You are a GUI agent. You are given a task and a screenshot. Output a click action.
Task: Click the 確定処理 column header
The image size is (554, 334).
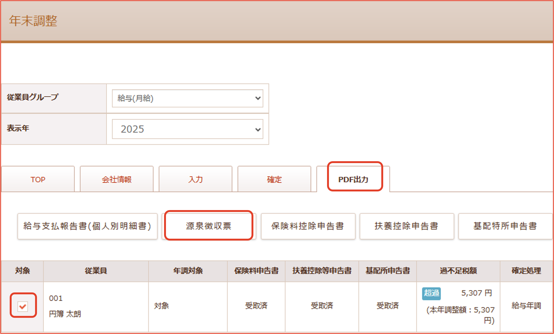point(526,271)
